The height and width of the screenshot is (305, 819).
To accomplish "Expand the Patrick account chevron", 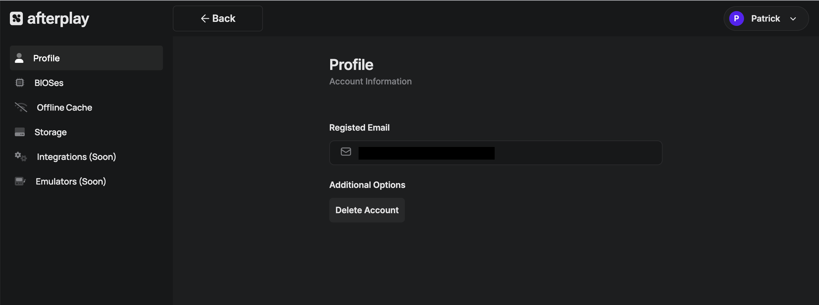I will point(793,19).
